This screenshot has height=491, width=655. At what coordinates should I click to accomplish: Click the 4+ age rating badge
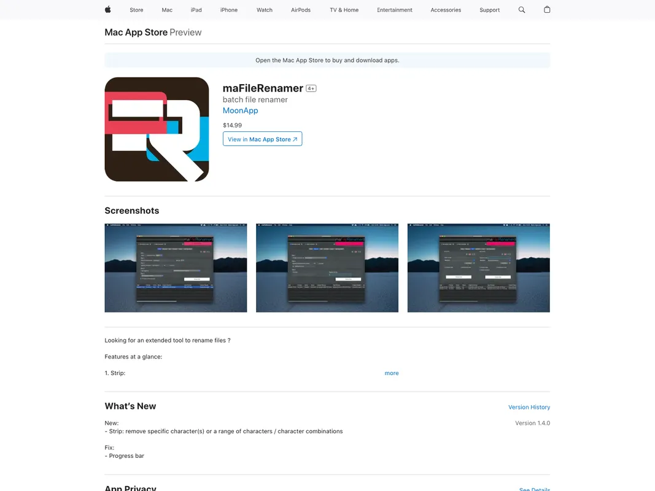(311, 88)
